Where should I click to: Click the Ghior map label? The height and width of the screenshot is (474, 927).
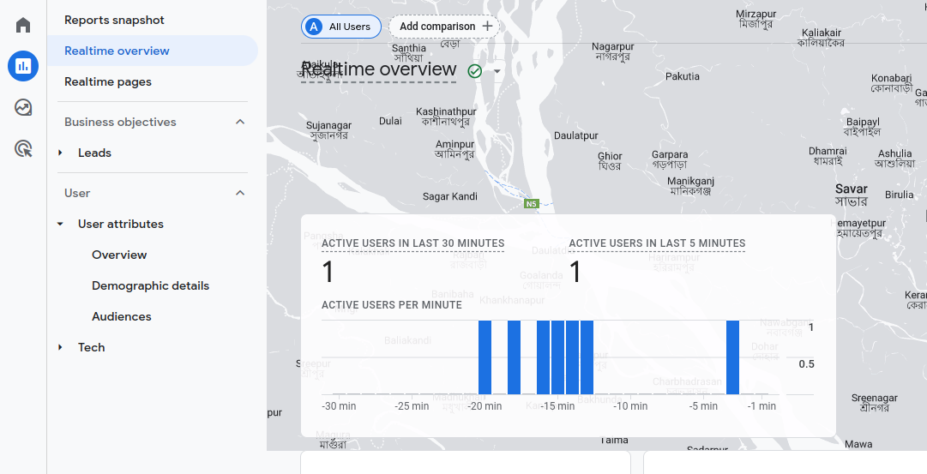pyautogui.click(x=610, y=161)
